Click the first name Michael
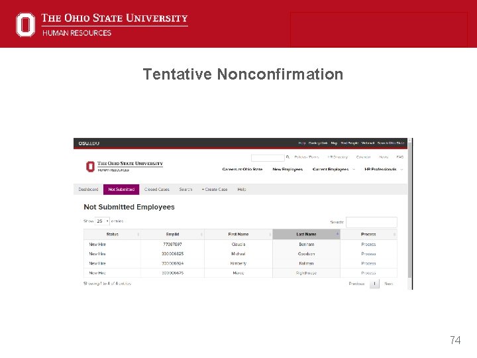 click(x=238, y=254)
